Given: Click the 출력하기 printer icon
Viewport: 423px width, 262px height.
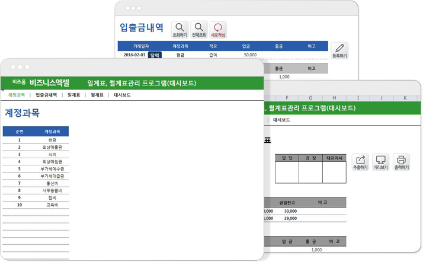Looking at the screenshot, I should [x=402, y=160].
